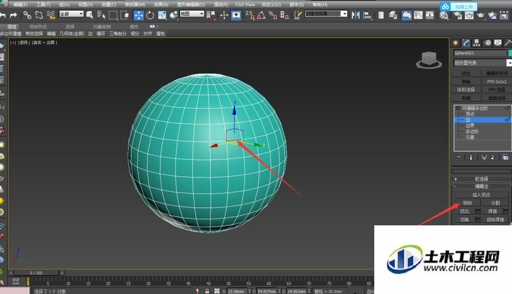This screenshot has width=512, height=294.
Task: Open the Material Editor icon
Action: (x=443, y=15)
